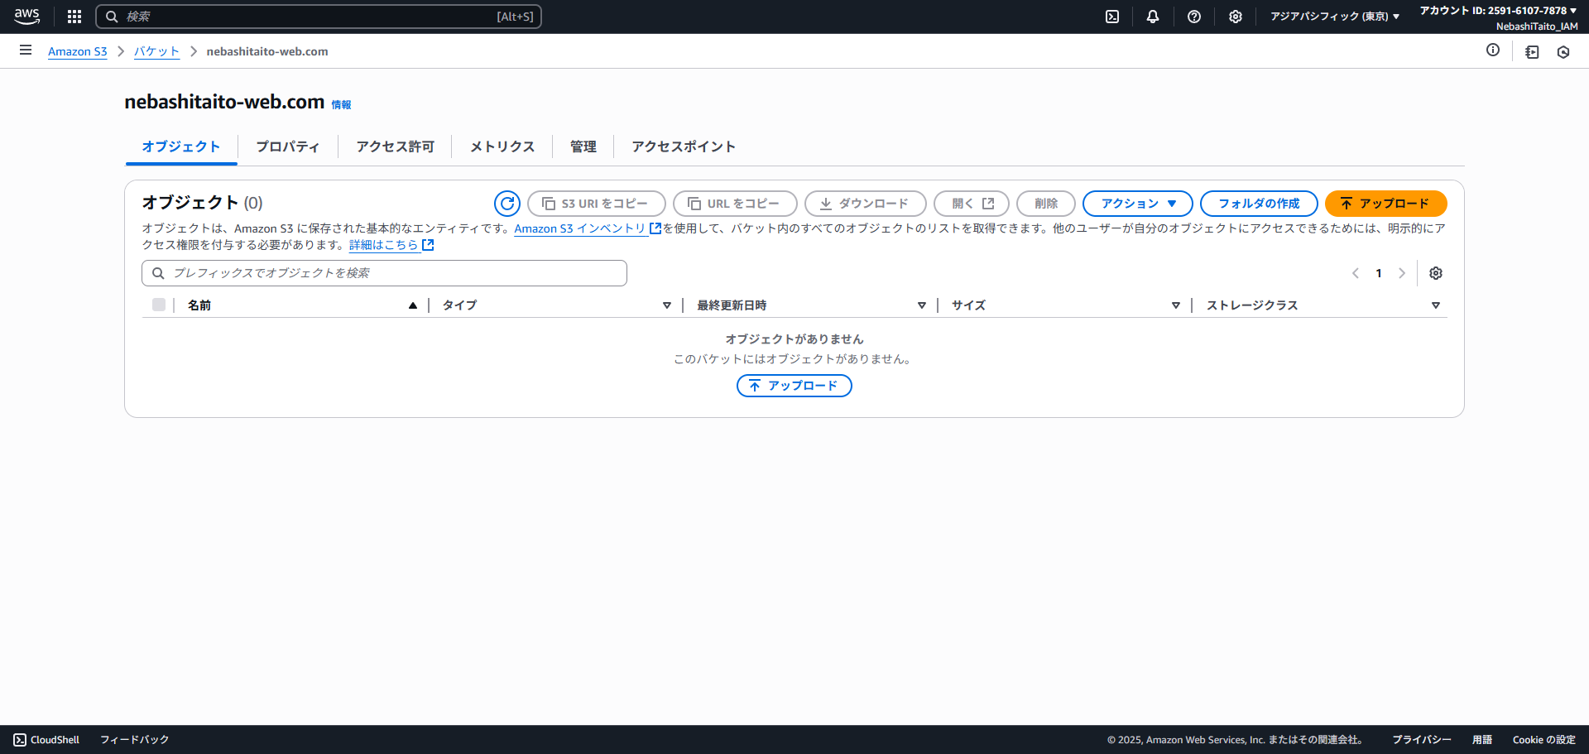The width and height of the screenshot is (1589, 754).
Task: Open the help question mark menu
Action: (1194, 17)
